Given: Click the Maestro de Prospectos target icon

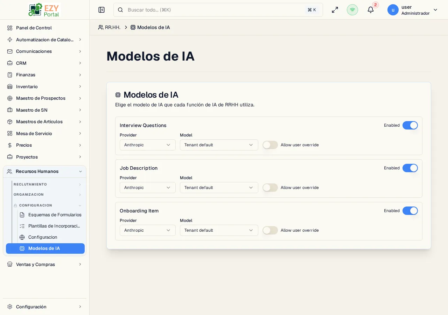Looking at the screenshot, I should coord(10,98).
